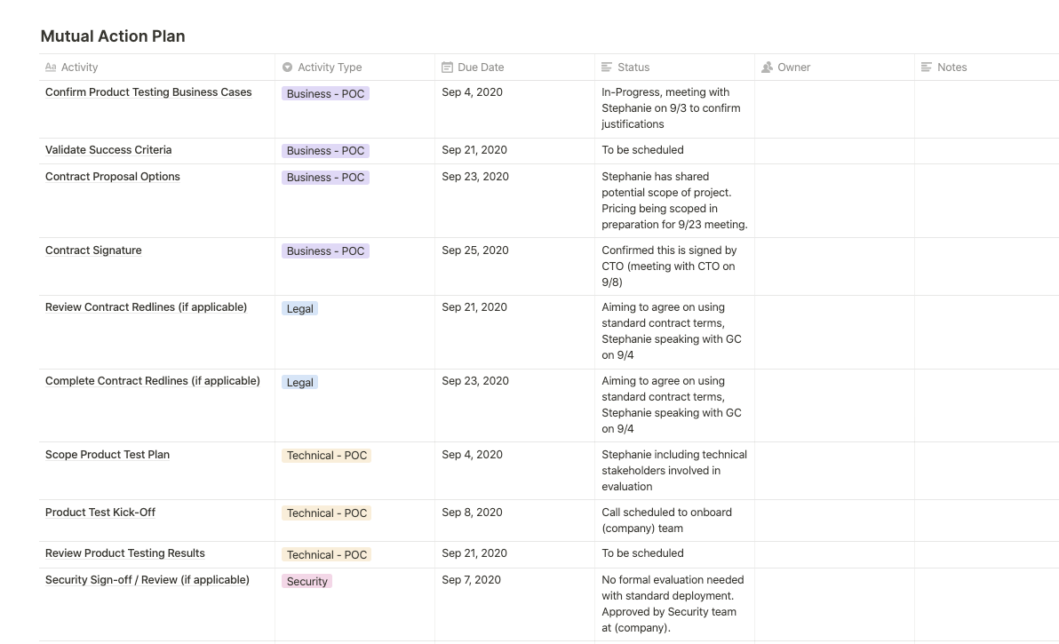Open the Due Date column header menu
The height and width of the screenshot is (644, 1059).
[x=481, y=68]
